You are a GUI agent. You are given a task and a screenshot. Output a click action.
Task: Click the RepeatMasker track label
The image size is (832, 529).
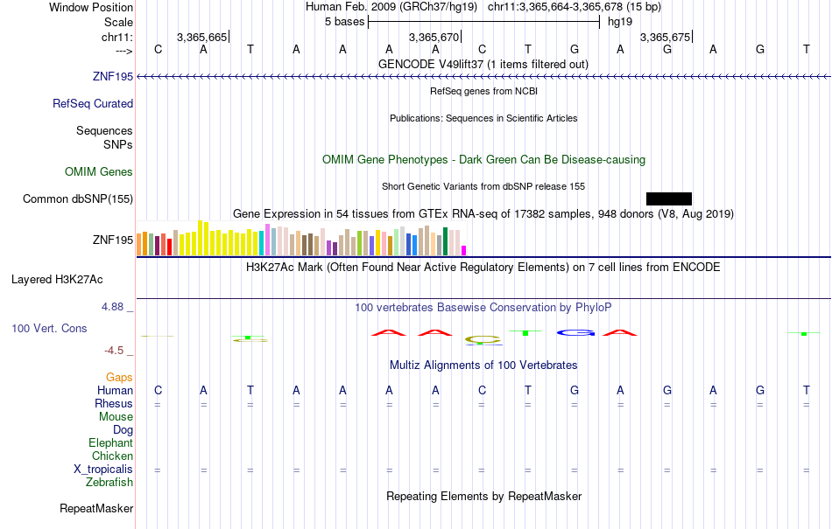pos(96,508)
